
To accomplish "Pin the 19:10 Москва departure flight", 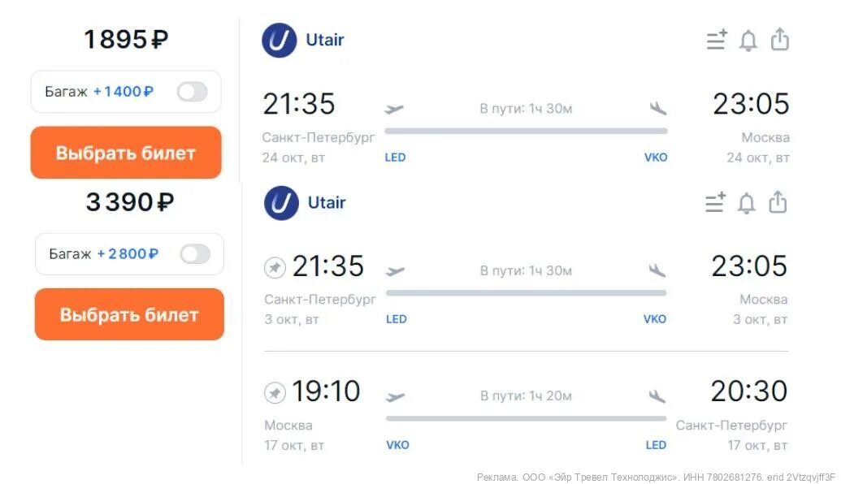I will [x=275, y=392].
